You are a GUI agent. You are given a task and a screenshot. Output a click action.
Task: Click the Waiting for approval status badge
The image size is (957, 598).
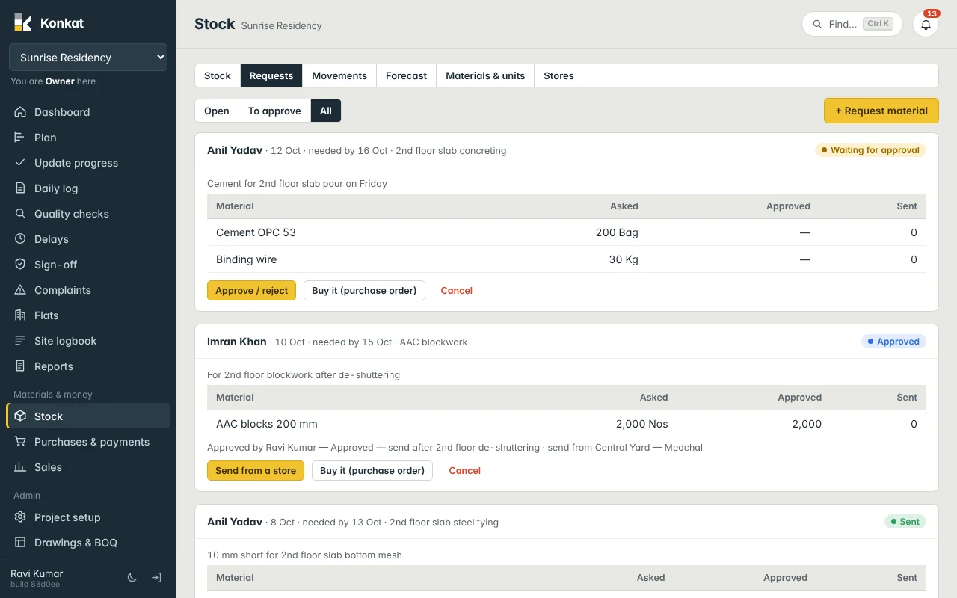[x=870, y=150]
